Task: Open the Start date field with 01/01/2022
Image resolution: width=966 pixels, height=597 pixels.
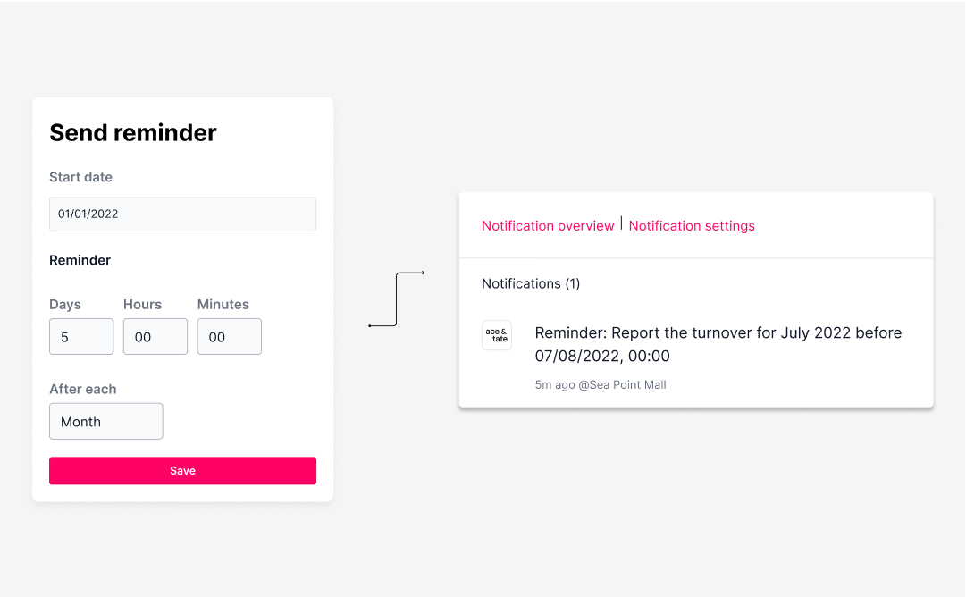Action: 182,214
